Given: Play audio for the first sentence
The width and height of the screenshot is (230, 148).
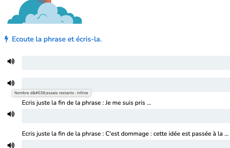Looking at the screenshot, I should click(11, 61).
